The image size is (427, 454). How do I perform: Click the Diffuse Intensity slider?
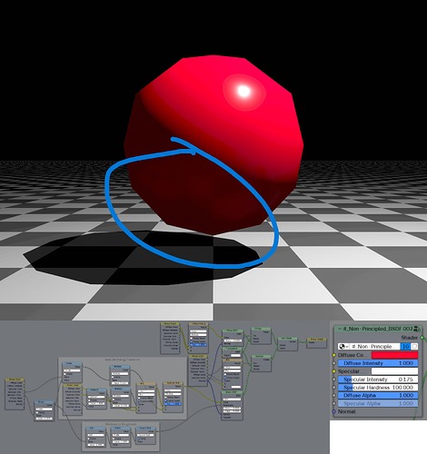click(x=378, y=363)
